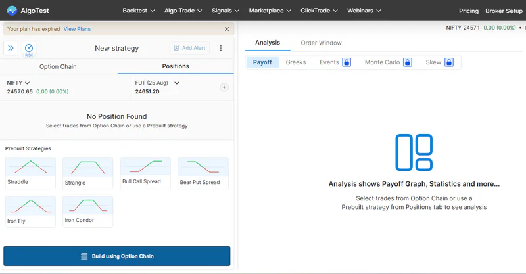Open the three-dot strategy options menu
The image size is (526, 274).
[x=221, y=48]
